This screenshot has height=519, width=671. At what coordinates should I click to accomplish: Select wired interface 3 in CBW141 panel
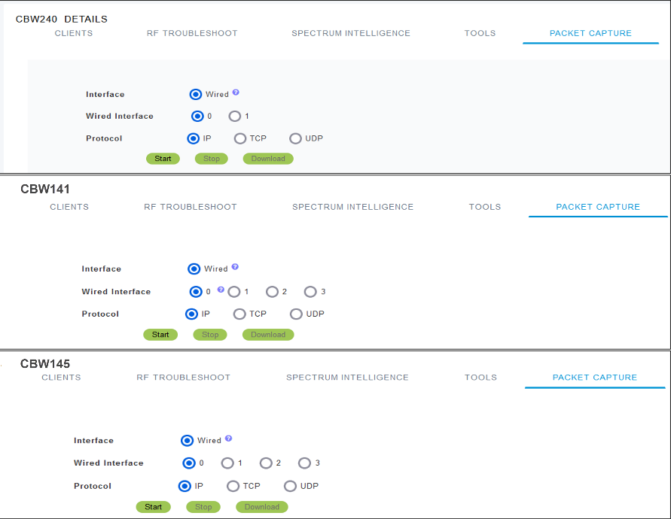[x=310, y=292]
